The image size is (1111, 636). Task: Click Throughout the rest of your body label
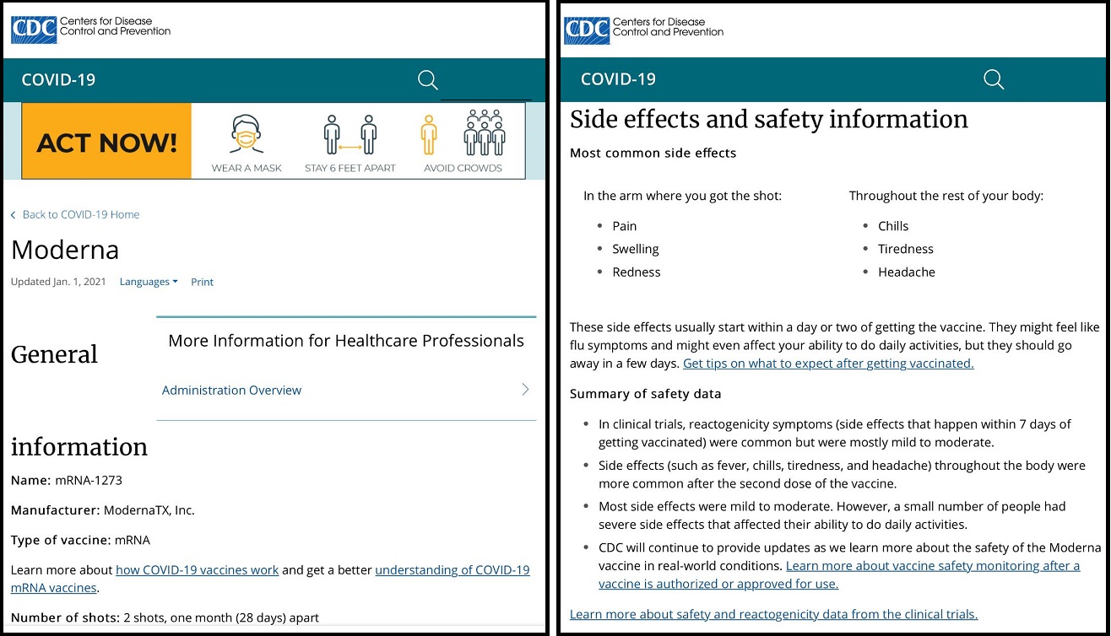(946, 196)
